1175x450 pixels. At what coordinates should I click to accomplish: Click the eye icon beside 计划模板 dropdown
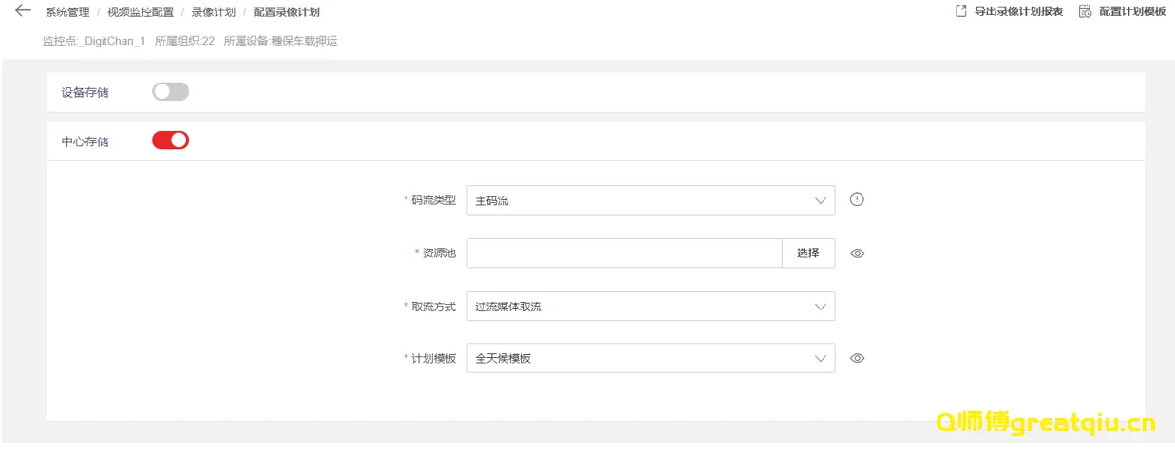(857, 358)
